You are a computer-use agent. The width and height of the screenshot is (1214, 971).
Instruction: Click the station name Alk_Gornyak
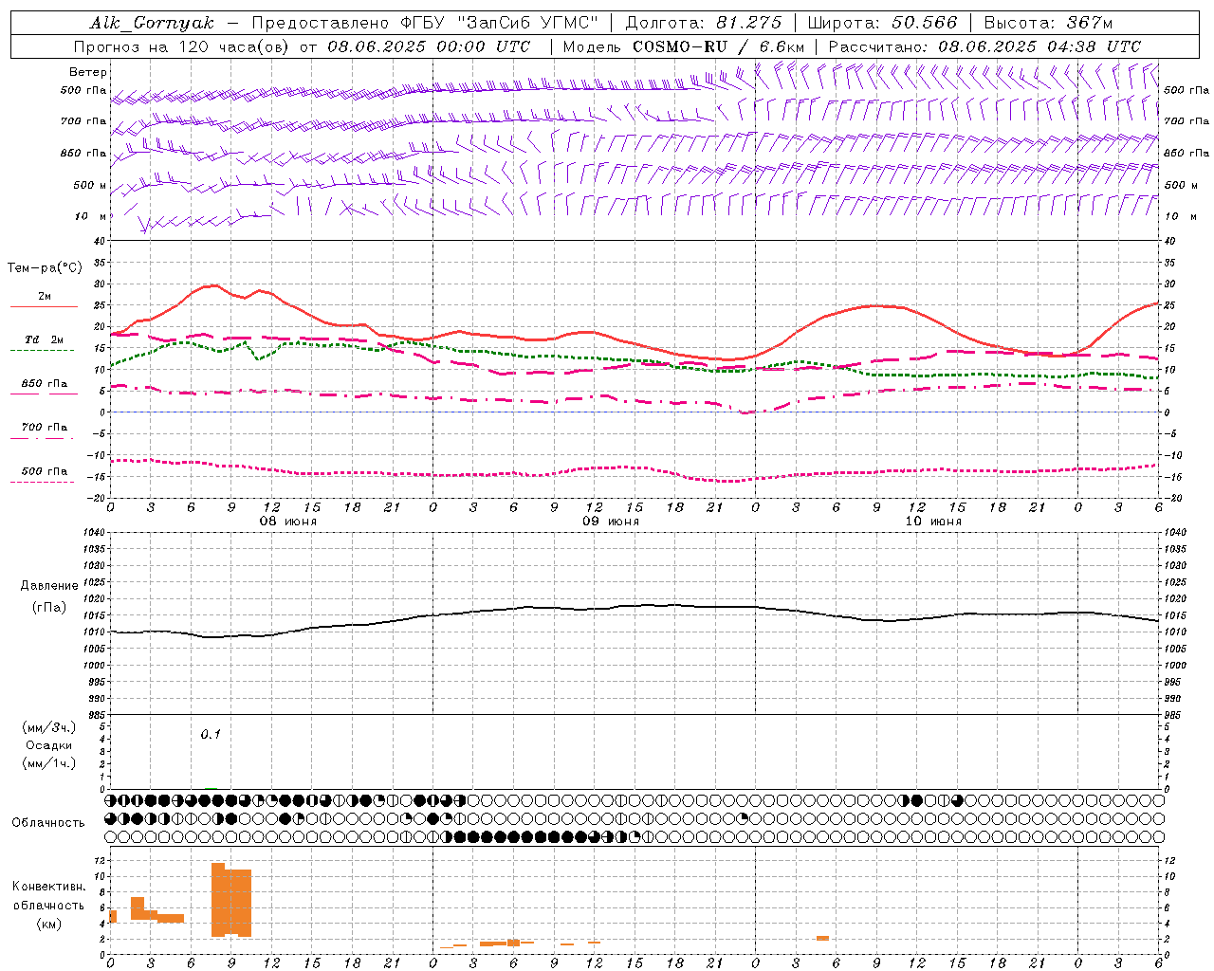point(153,23)
